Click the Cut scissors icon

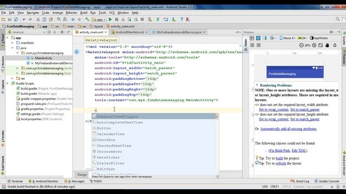point(38,19)
